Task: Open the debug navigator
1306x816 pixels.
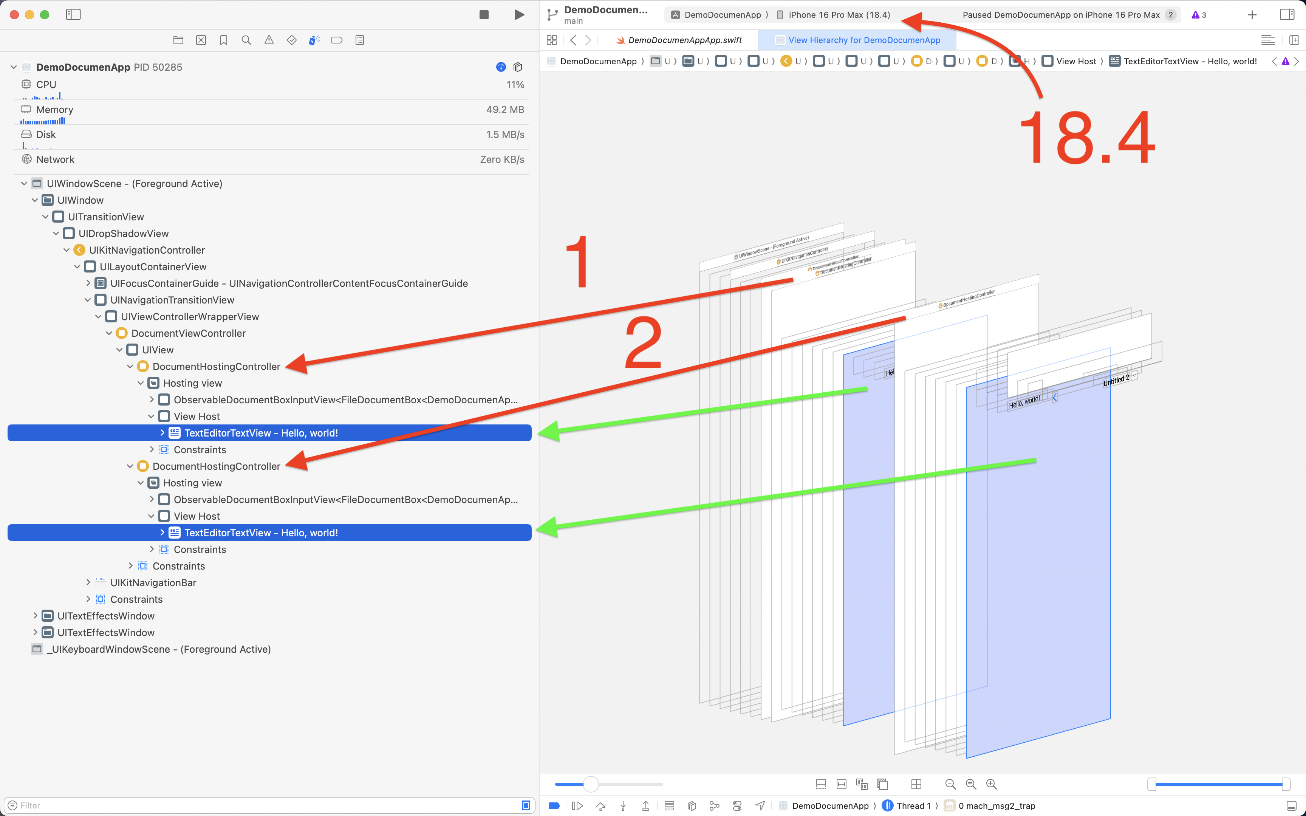Action: coord(314,40)
